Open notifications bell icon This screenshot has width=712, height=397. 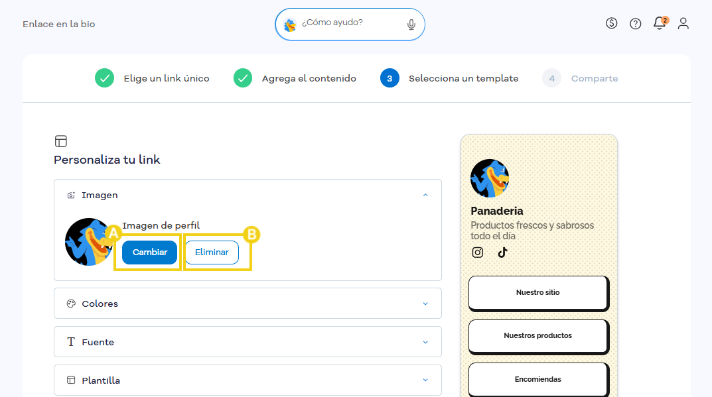(660, 23)
